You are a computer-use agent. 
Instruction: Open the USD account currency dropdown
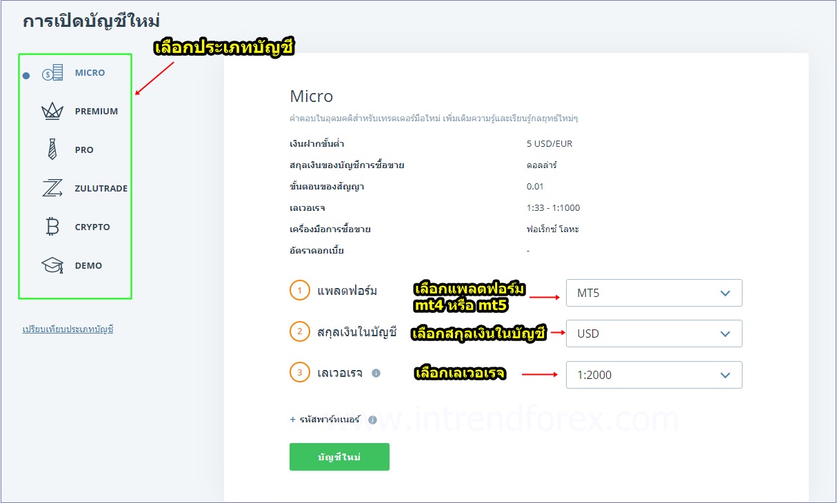click(x=654, y=333)
